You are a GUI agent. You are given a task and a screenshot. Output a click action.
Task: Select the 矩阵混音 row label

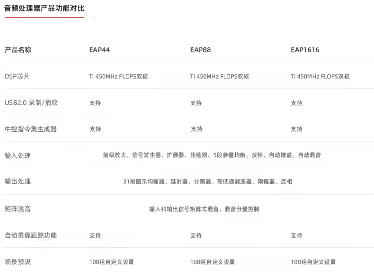tap(18, 209)
